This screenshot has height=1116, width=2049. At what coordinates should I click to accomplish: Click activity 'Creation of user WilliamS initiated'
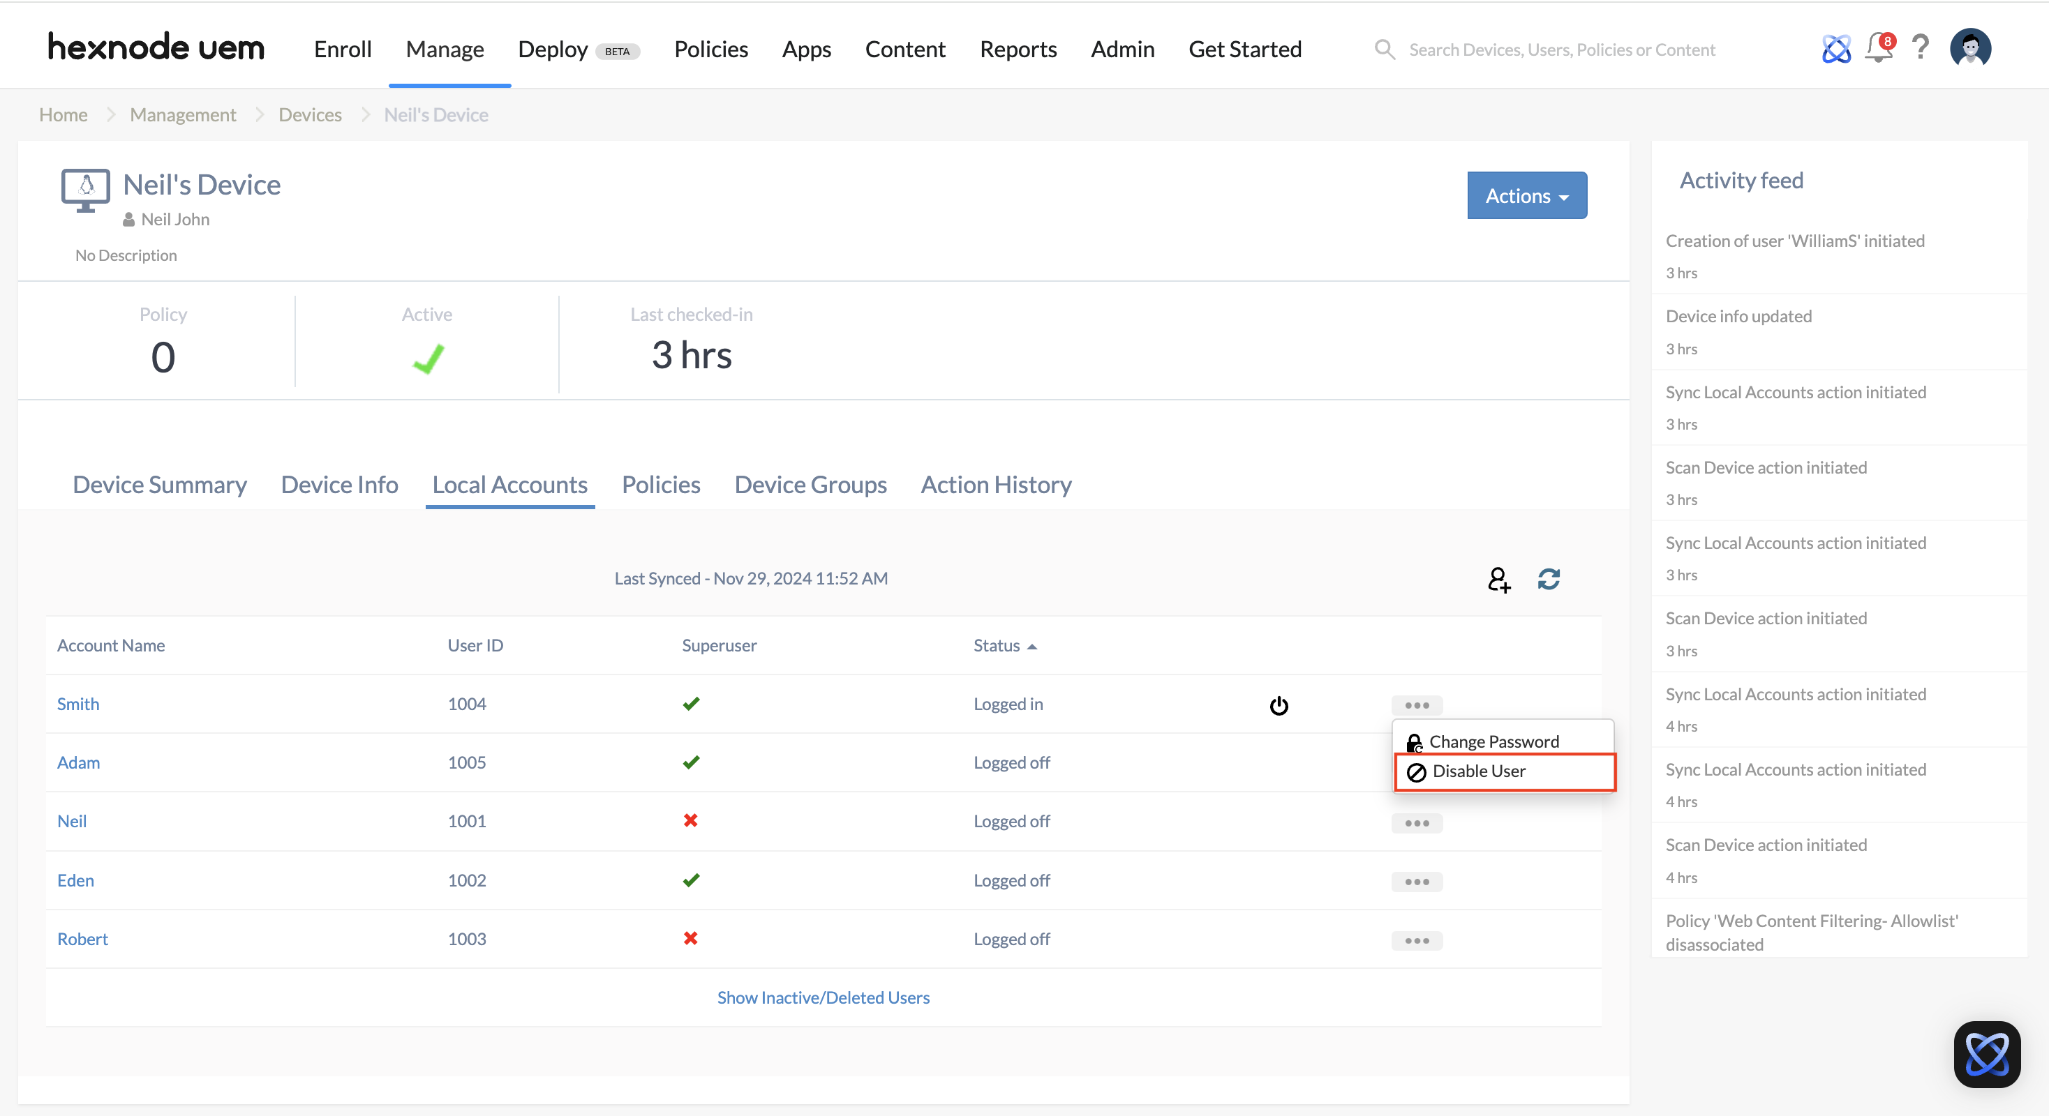click(x=1794, y=241)
